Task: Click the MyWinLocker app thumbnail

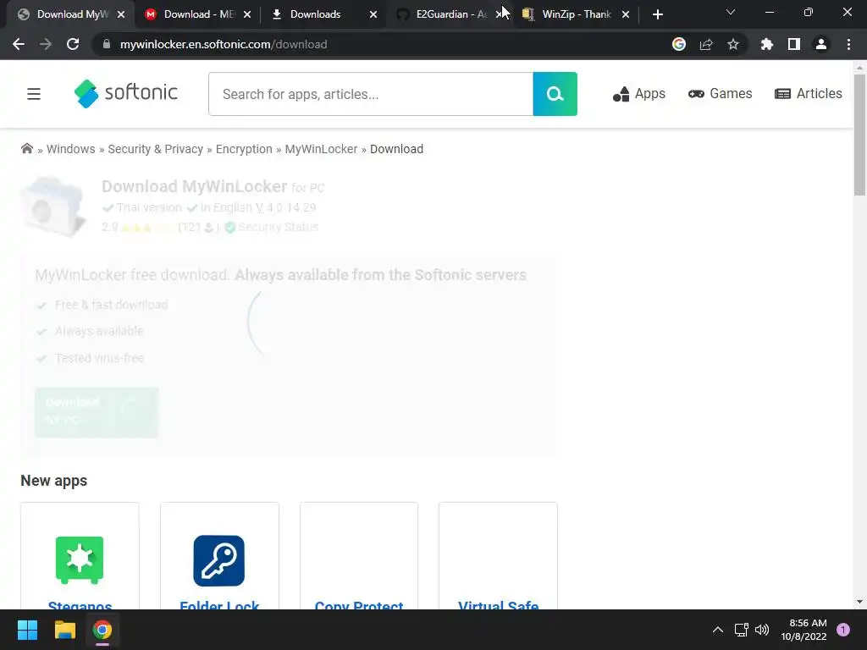Action: 53,207
